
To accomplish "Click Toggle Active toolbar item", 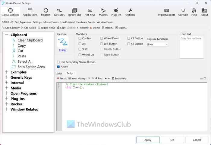I will pyautogui.click(x=46, y=28).
